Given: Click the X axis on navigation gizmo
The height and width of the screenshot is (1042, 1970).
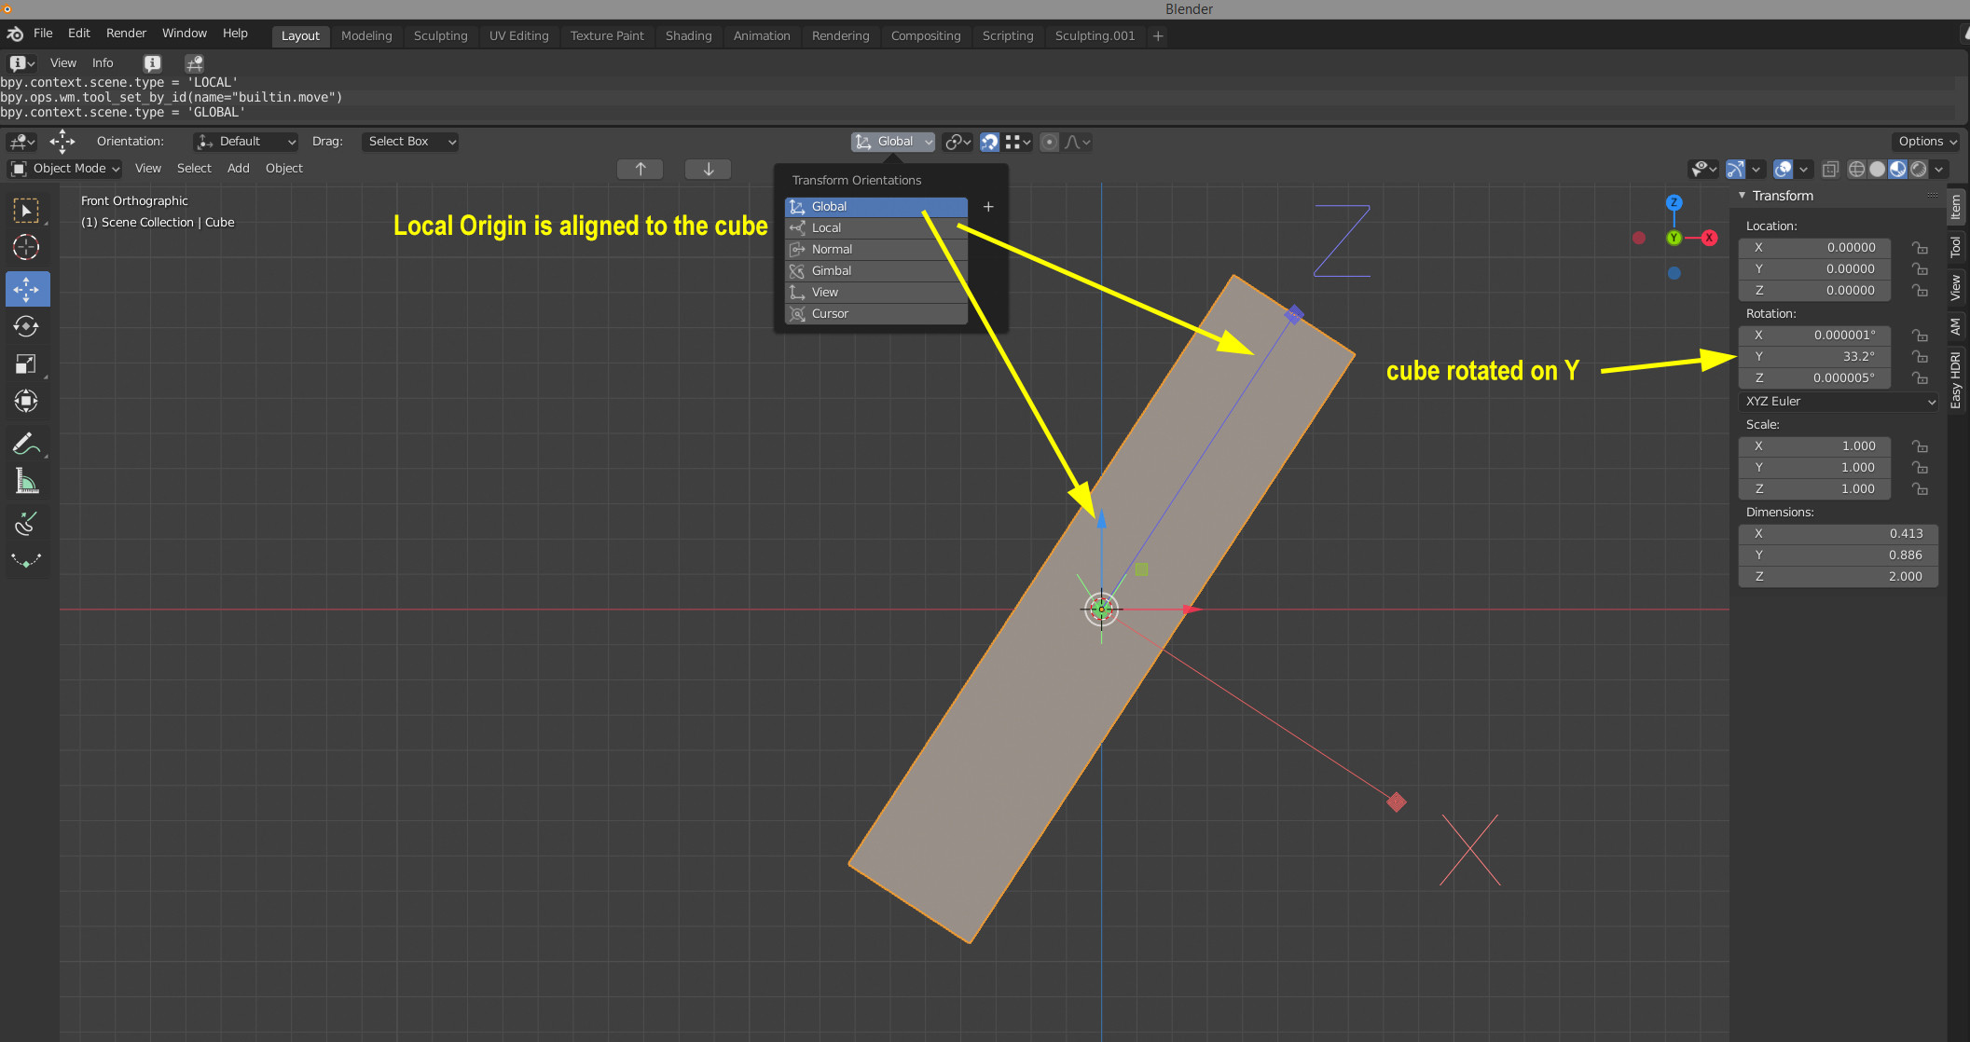Looking at the screenshot, I should coord(1709,238).
